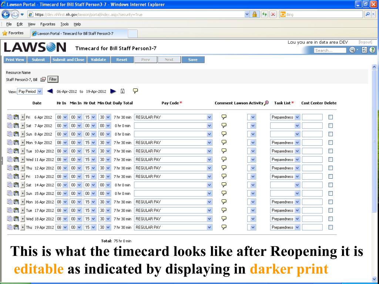This screenshot has height=284, width=379.
Task: Click the Submit and Close button
Action: click(x=68, y=60)
